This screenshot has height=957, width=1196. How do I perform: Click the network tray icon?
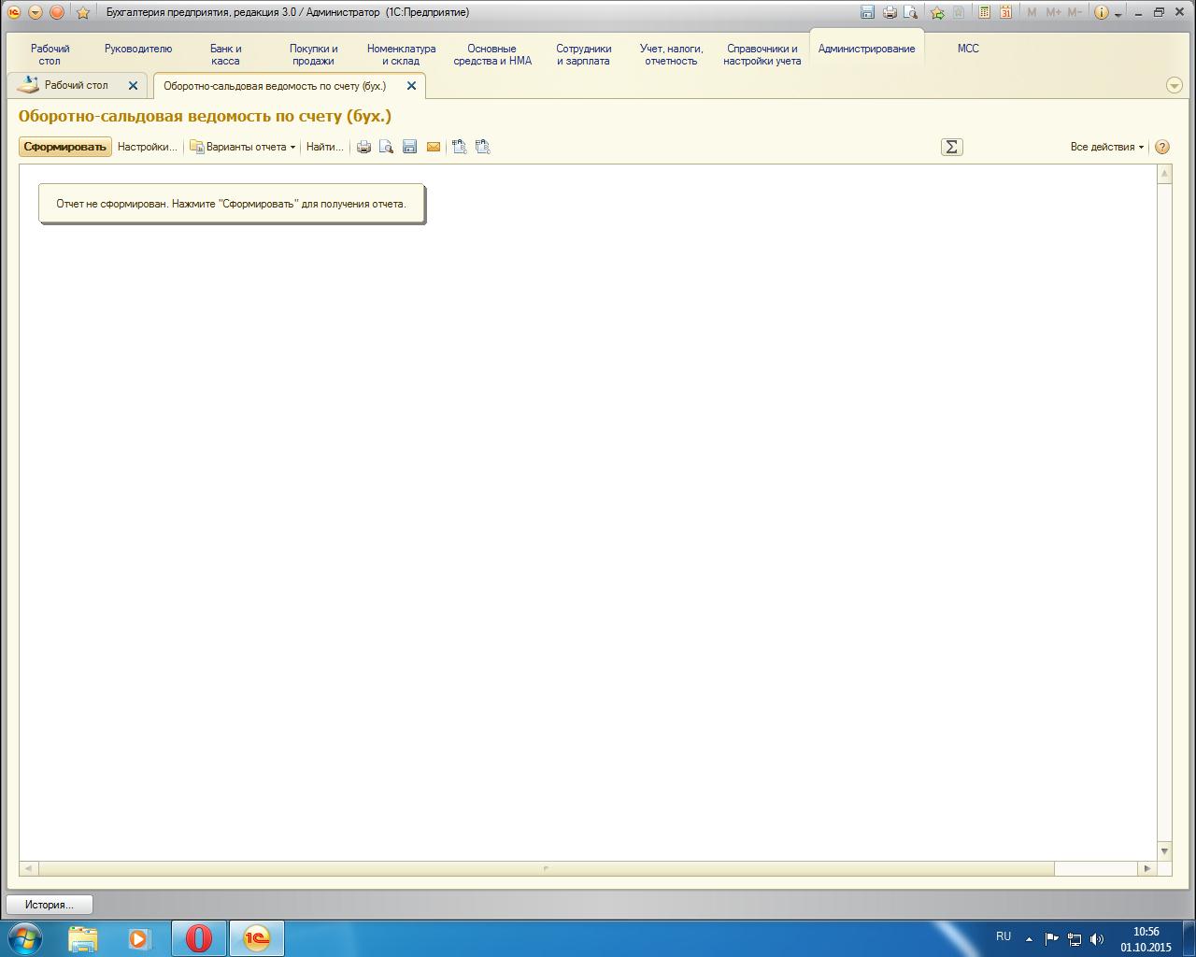tap(1075, 939)
